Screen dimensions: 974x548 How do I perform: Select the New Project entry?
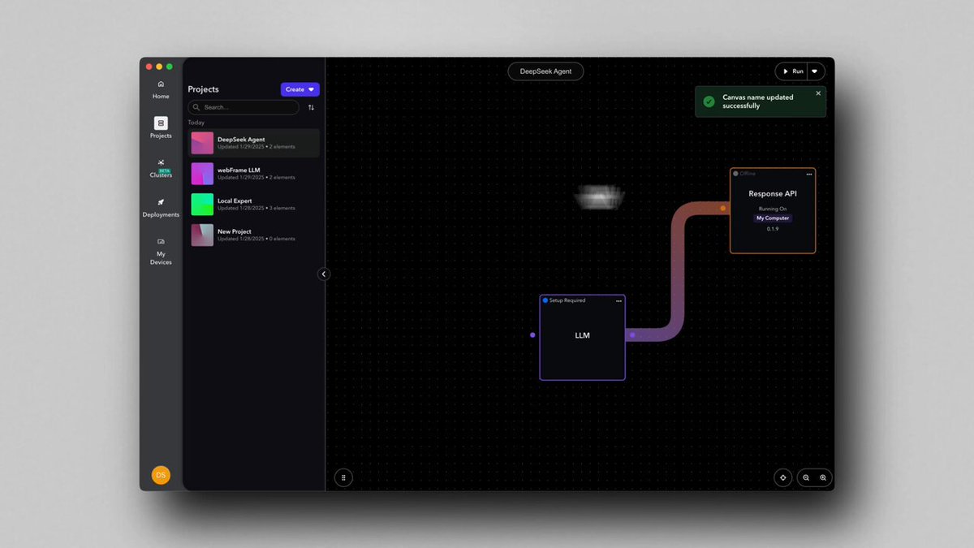tap(254, 235)
